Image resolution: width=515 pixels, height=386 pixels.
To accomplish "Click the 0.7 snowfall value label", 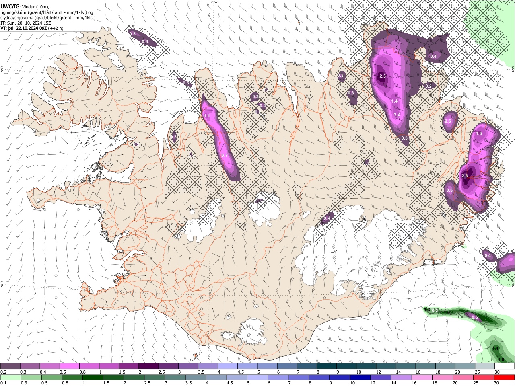I will [x=225, y=156].
